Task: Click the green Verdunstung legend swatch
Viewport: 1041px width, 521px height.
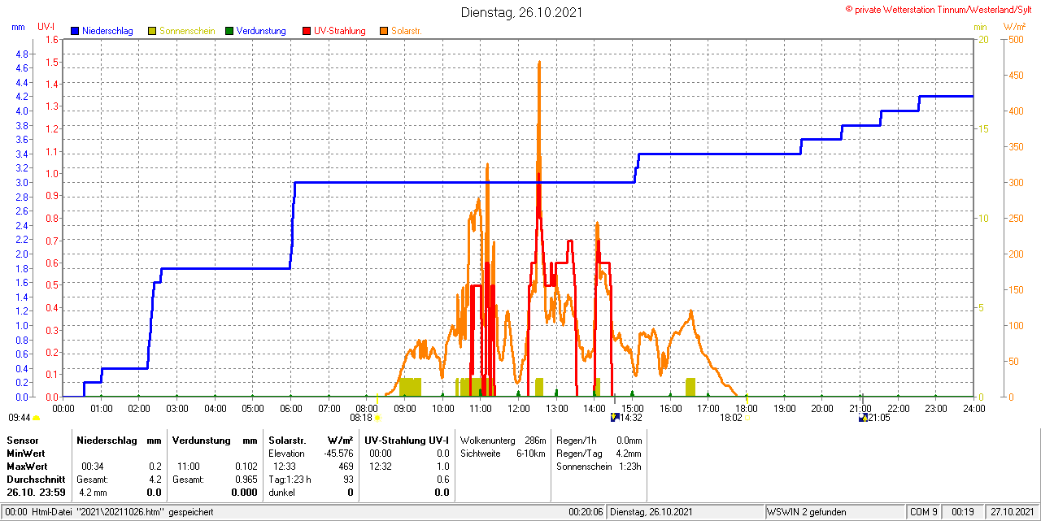Action: coord(229,31)
